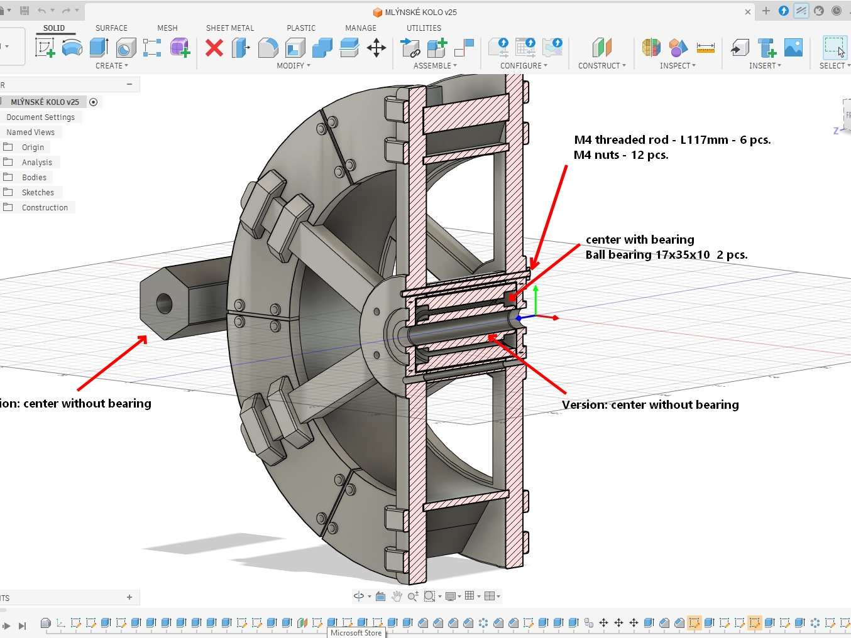The width and height of the screenshot is (851, 638).
Task: Select the Joint tool in Assemble
Action: pyautogui.click(x=410, y=48)
